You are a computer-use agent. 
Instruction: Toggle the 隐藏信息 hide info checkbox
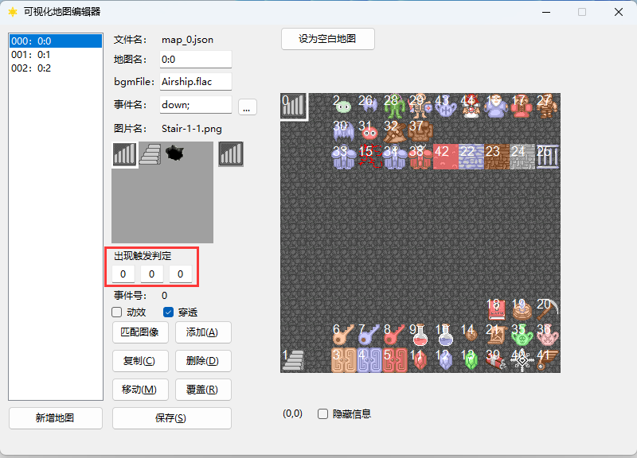[x=323, y=413]
